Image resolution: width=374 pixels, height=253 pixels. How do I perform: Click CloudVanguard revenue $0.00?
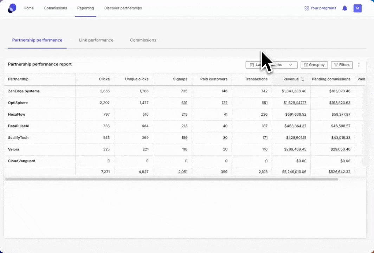301,161
